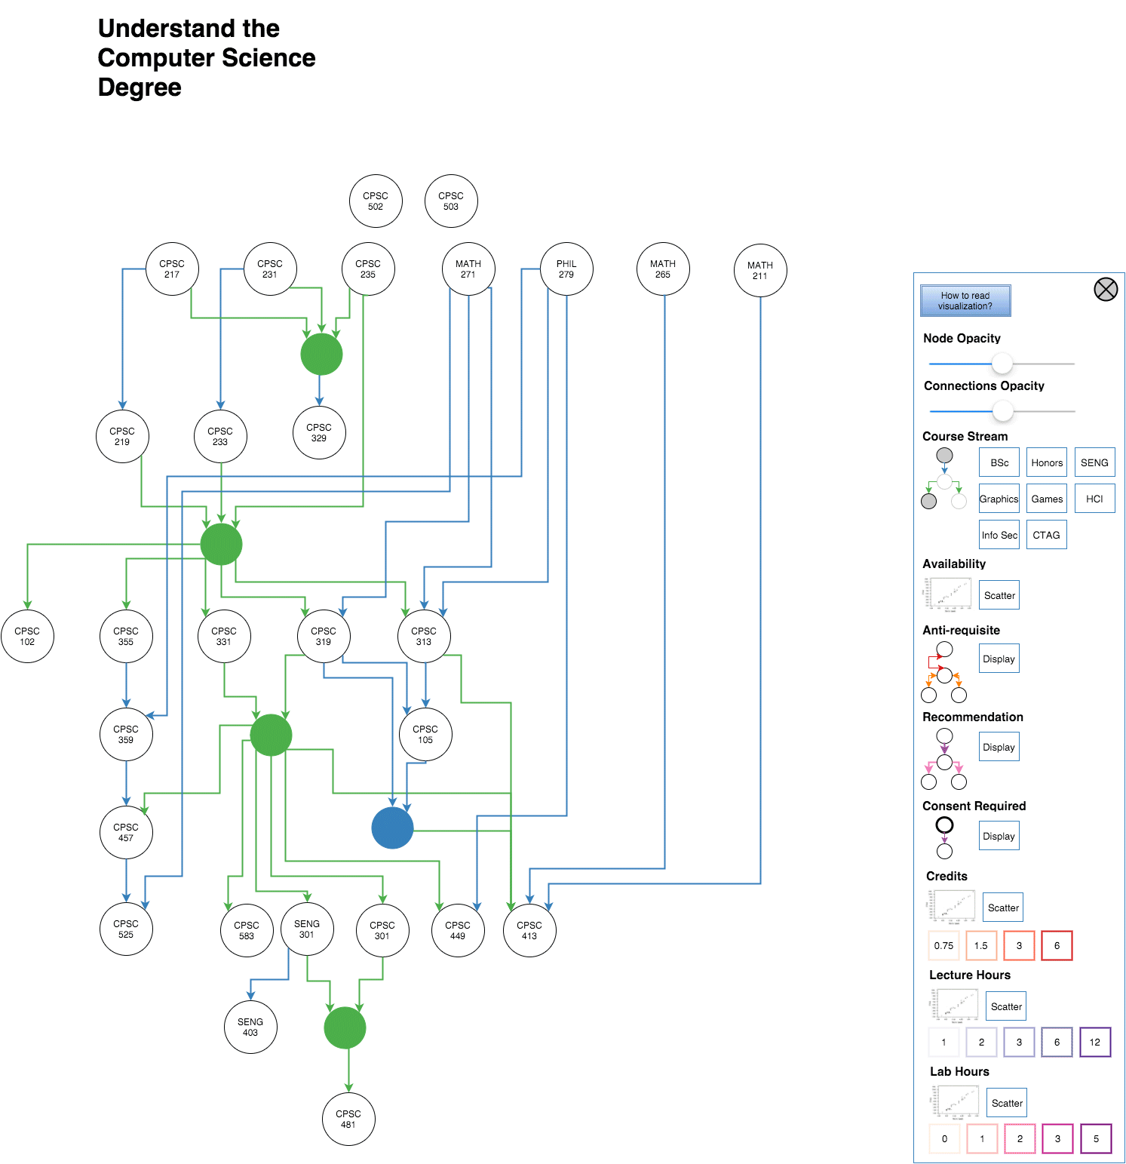
Task: Select the CPSC 457 node
Action: pyautogui.click(x=126, y=833)
